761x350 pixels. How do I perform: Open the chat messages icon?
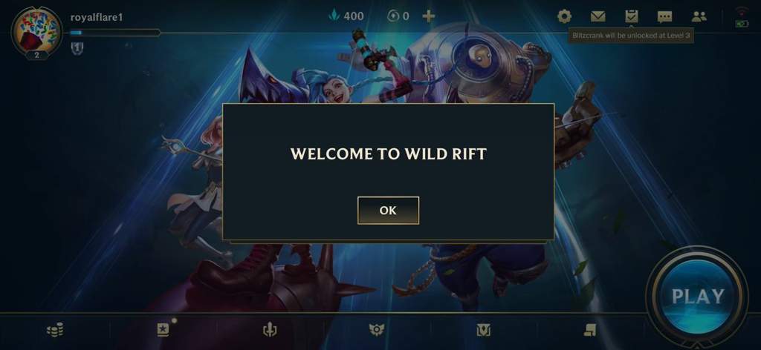[x=664, y=17]
